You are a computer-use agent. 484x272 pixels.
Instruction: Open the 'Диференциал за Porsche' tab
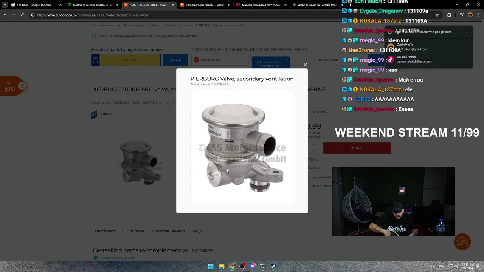click(317, 5)
